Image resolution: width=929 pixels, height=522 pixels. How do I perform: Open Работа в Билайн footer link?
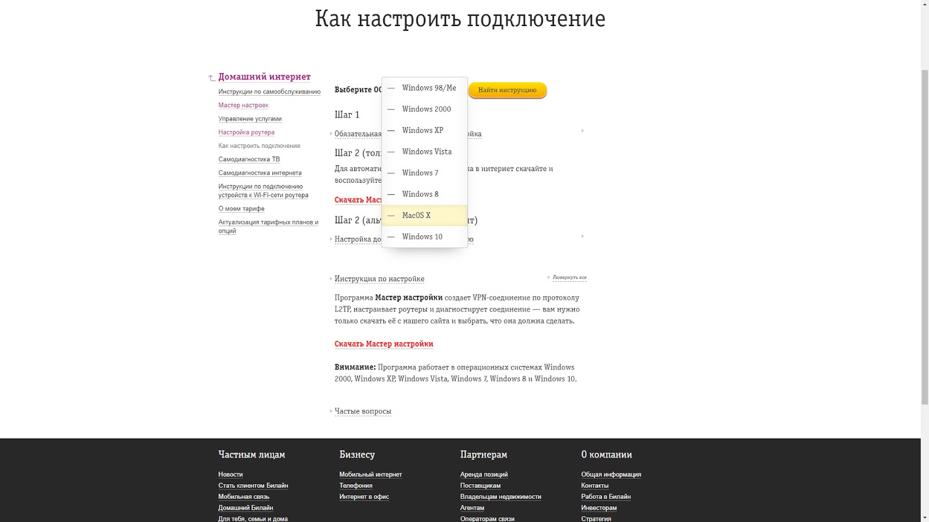[606, 496]
